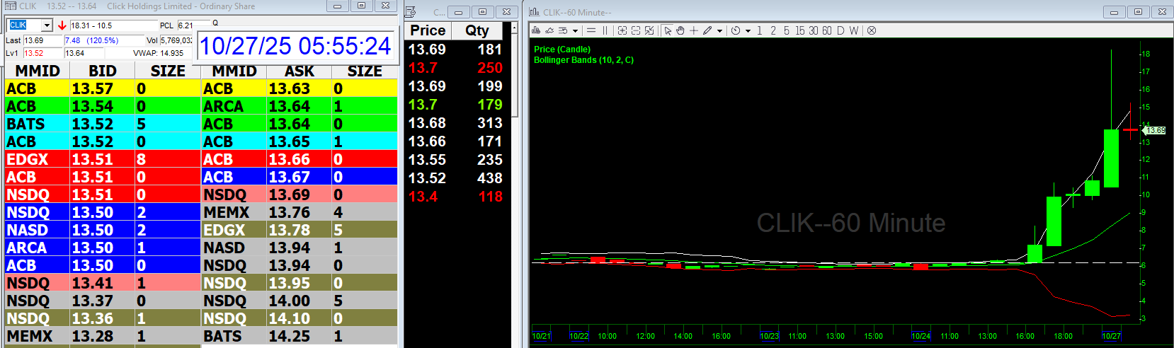Select the 10/24 date marker on timeline

pos(921,336)
